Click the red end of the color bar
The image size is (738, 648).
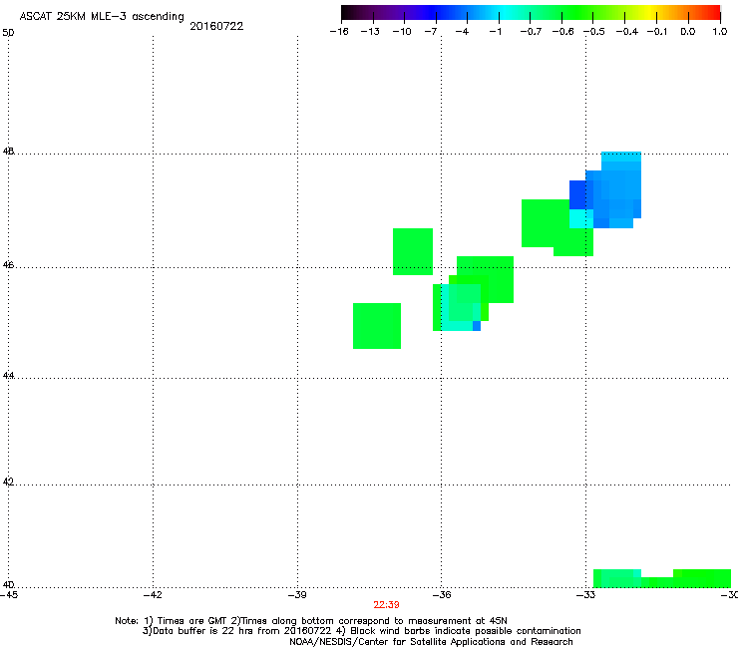pyautogui.click(x=714, y=12)
